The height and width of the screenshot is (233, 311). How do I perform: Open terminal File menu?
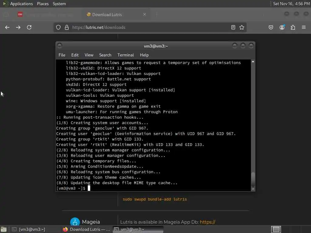(62, 55)
